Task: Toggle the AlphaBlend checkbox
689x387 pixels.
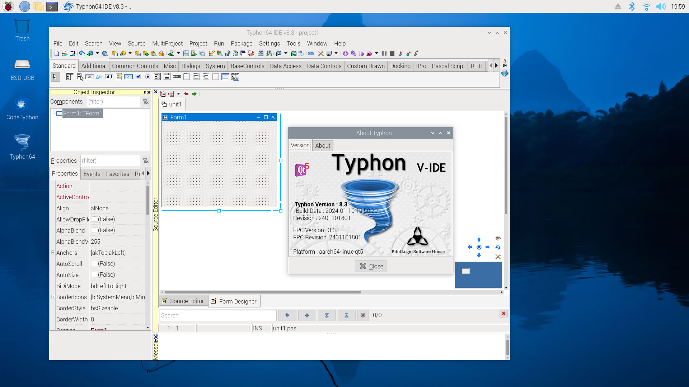Action: (94, 230)
